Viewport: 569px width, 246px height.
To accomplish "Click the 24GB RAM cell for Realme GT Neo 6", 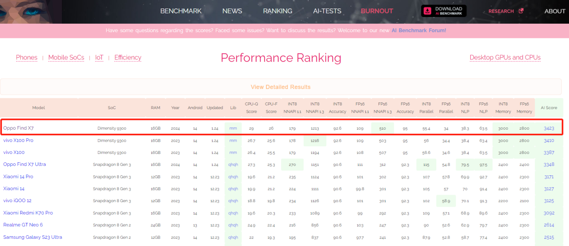I will 156,225.
